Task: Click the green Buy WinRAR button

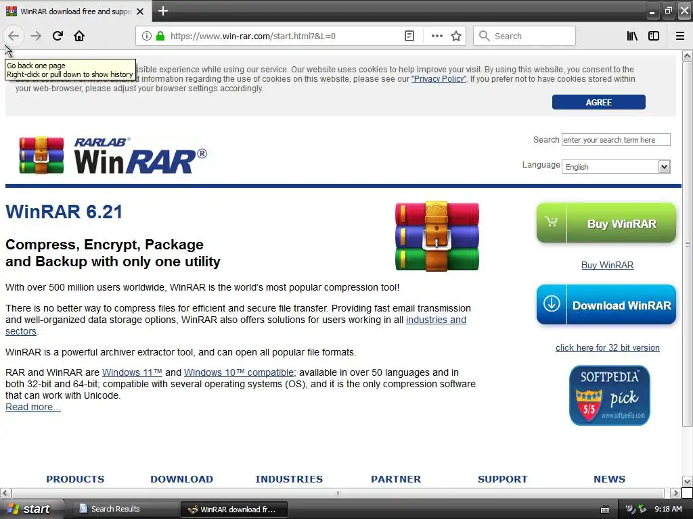Action: point(606,222)
